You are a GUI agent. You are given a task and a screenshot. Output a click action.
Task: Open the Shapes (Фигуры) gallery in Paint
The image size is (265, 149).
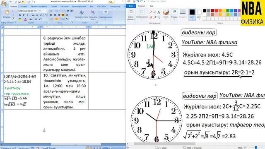pos(174,14)
